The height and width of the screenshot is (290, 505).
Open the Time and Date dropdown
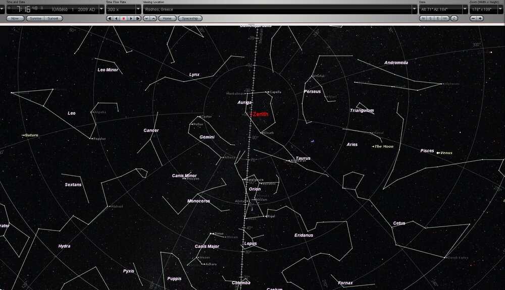[100, 9]
